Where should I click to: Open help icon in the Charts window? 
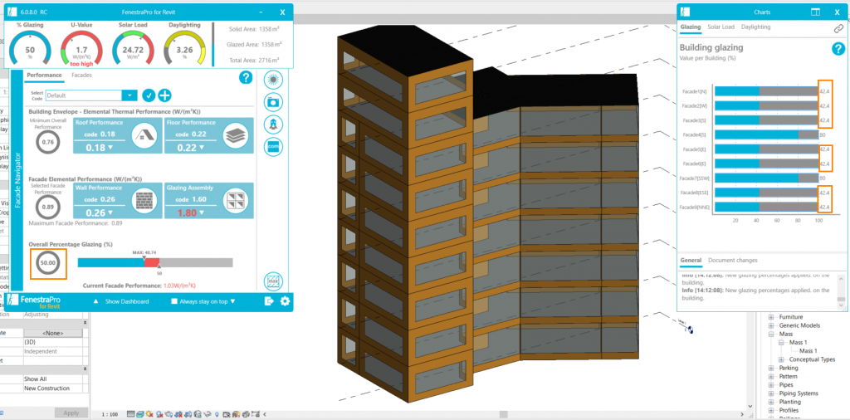(x=838, y=49)
